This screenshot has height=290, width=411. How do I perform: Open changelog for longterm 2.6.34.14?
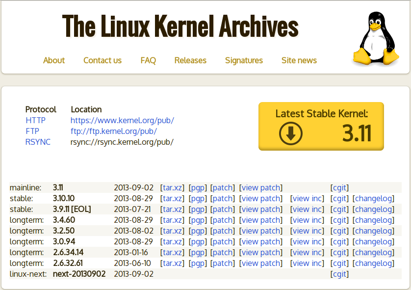[x=373, y=252]
